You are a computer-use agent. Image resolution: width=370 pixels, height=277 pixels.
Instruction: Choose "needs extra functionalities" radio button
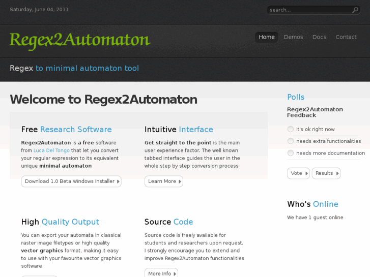click(x=291, y=141)
